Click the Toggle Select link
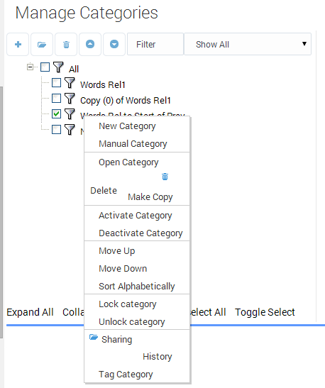Screen dimensions: 325x388 point(265,312)
